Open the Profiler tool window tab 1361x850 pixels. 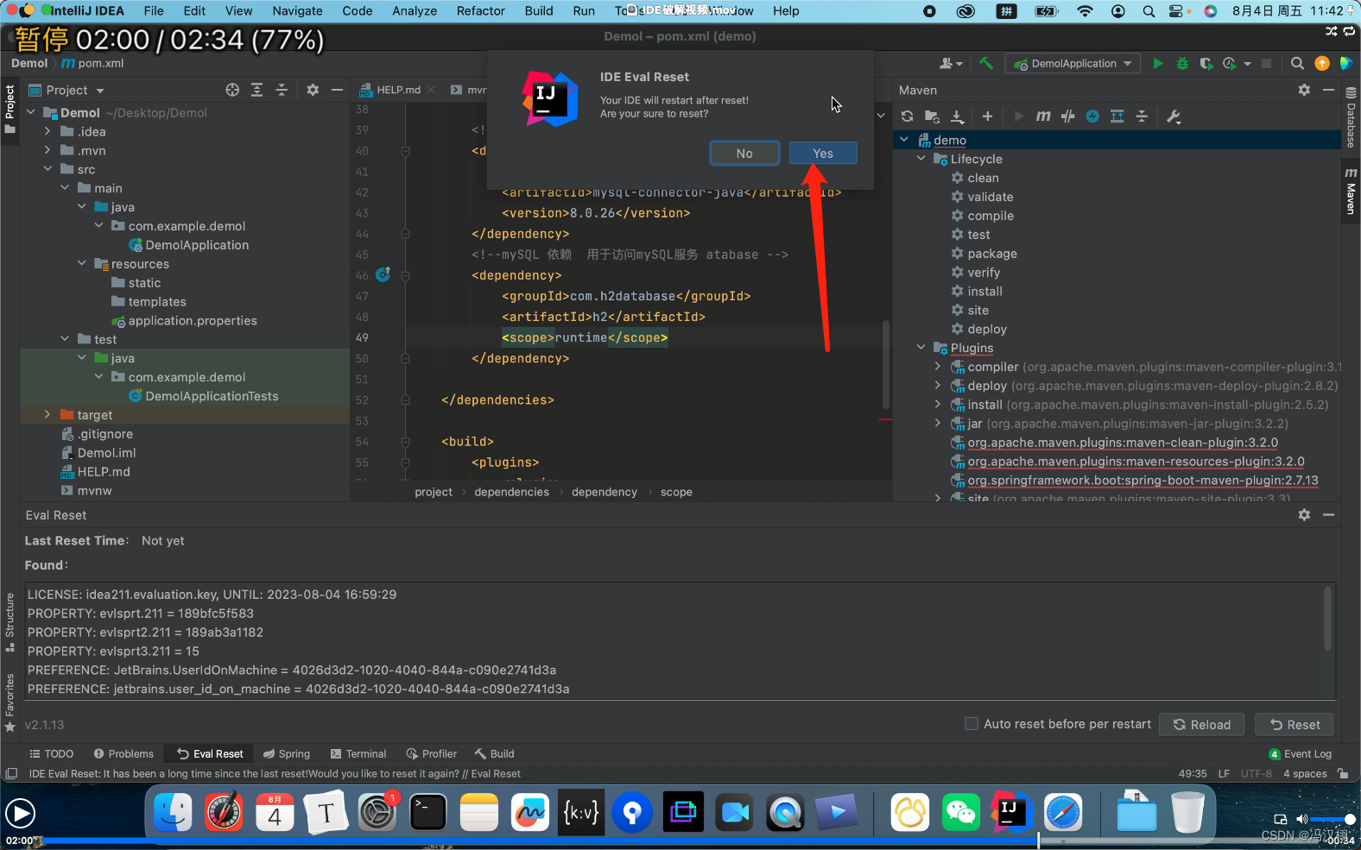(x=432, y=753)
